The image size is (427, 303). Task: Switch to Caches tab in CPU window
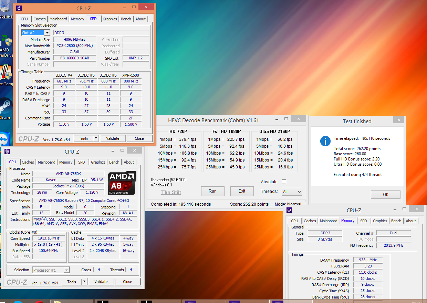click(28, 162)
